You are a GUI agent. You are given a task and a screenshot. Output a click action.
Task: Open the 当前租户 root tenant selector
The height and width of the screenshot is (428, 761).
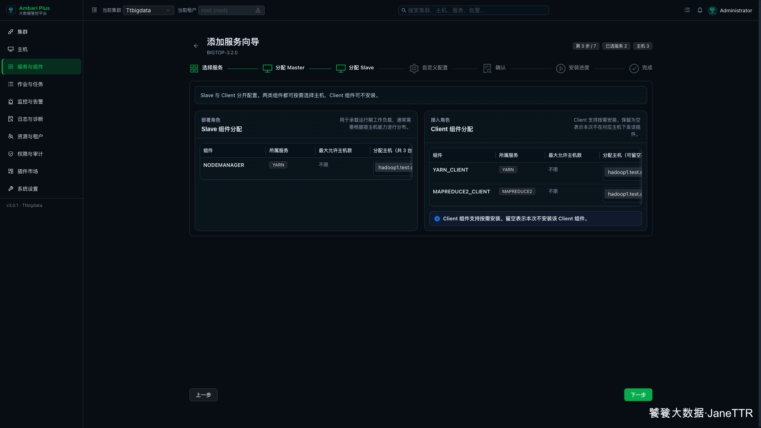[231, 10]
